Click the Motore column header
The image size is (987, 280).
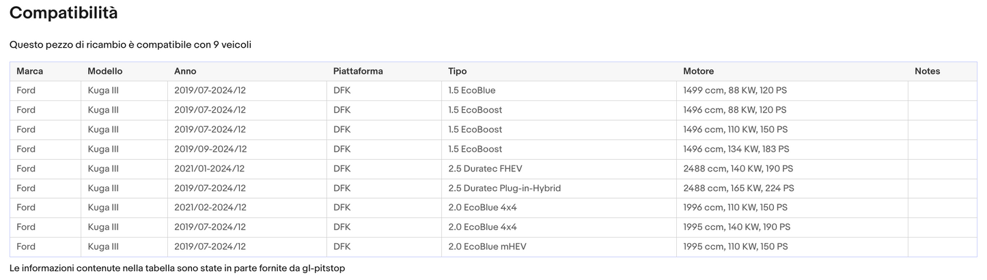pos(698,71)
